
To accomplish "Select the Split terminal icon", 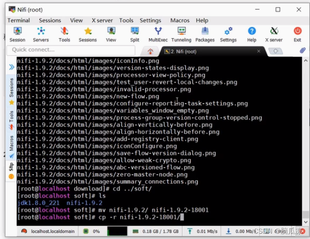I will [x=135, y=34].
